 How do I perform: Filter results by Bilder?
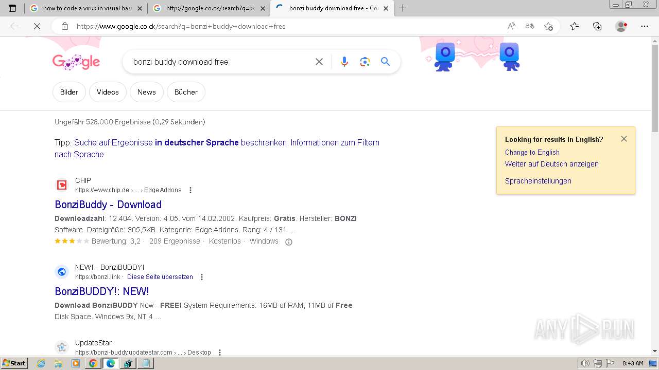point(69,92)
